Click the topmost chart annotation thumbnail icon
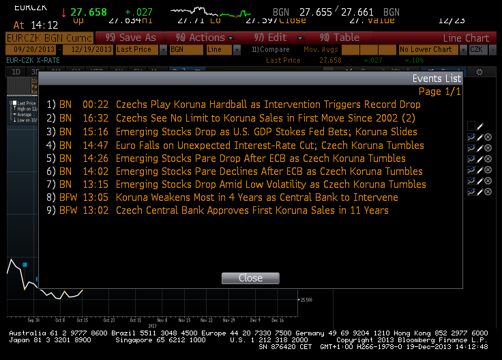This screenshot has height=360, width=502. pos(471,137)
